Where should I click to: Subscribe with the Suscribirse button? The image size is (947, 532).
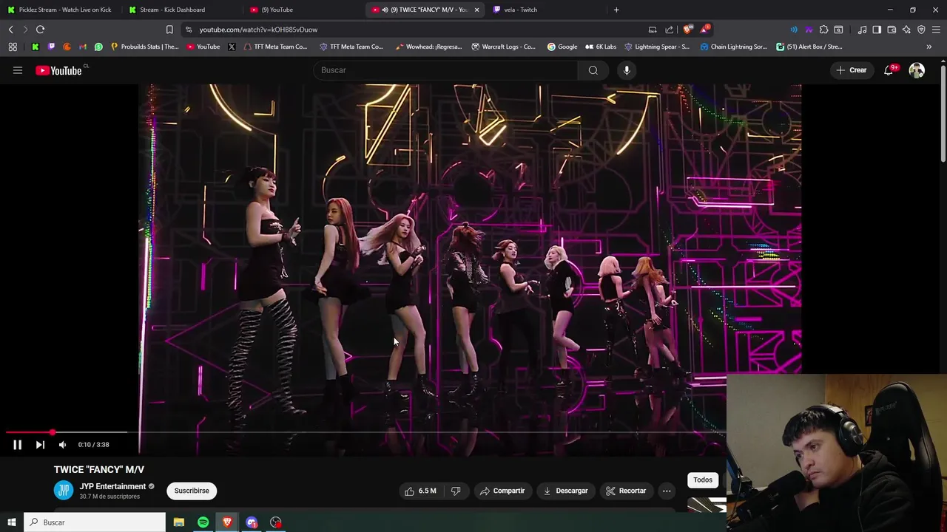coord(192,491)
